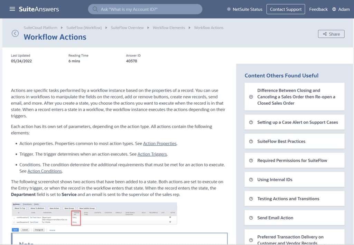Viewport: 354px width, 245px height.
Task: Click the Share button
Action: (331, 34)
